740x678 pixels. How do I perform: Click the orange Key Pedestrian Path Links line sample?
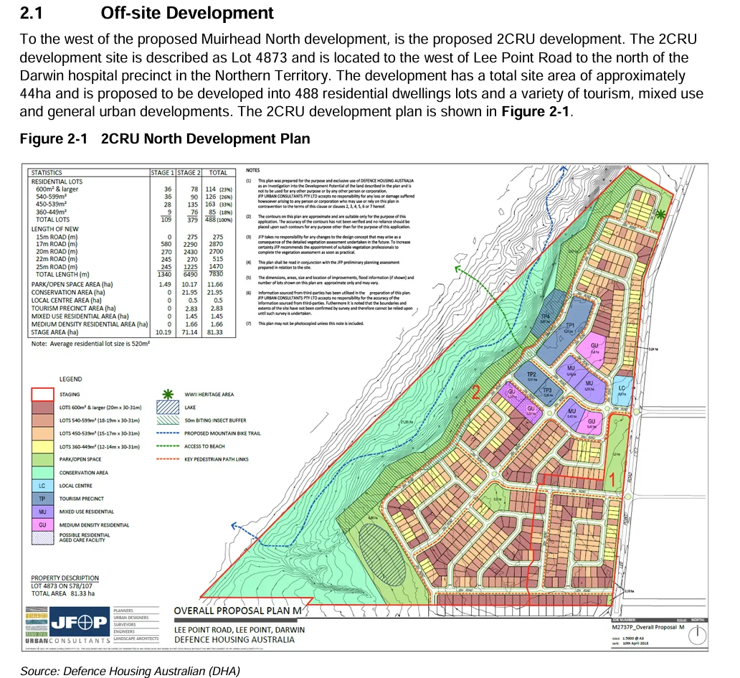click(168, 459)
